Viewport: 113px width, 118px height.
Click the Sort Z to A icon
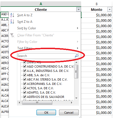pos(12,22)
